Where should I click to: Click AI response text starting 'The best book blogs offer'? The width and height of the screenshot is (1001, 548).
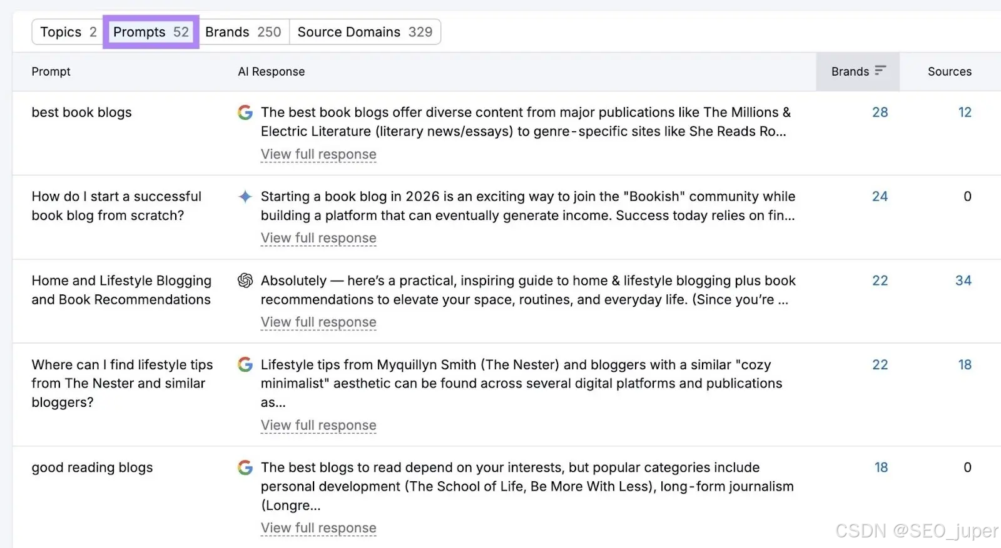pos(526,122)
